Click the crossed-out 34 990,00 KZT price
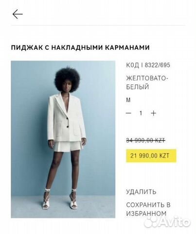196x234 pixels. [145, 140]
